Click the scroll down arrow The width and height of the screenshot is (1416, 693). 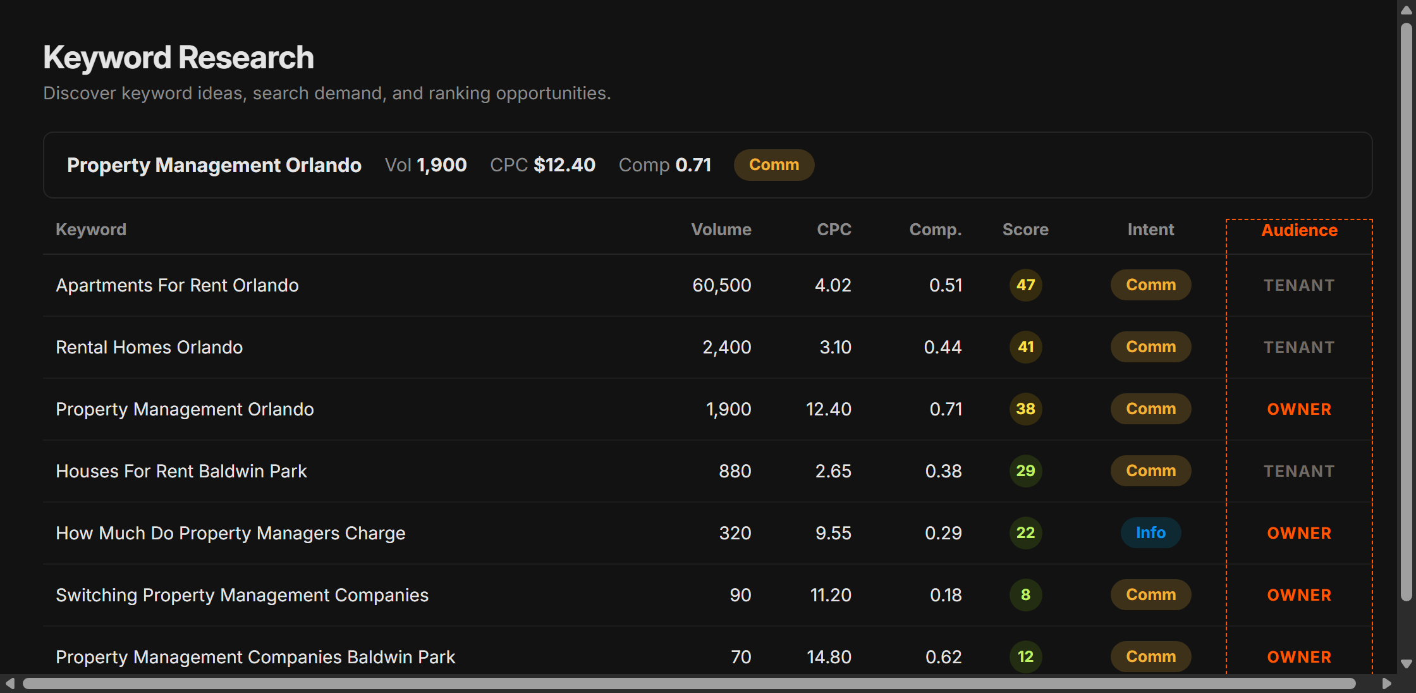click(x=1407, y=664)
